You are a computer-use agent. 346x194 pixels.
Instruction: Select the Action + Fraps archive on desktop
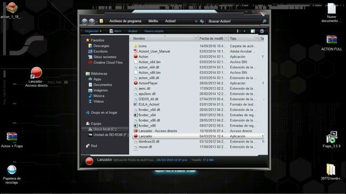pyautogui.click(x=12, y=140)
